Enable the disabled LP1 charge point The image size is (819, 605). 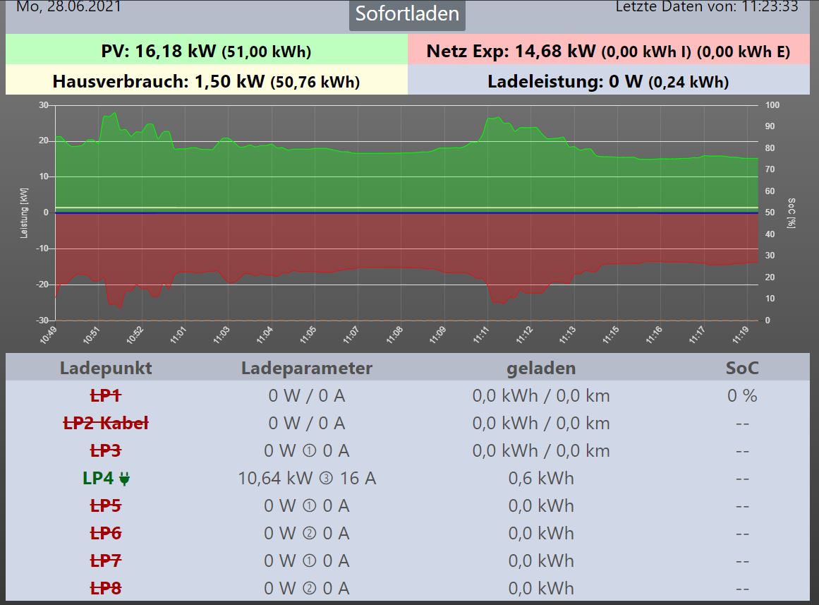105,395
